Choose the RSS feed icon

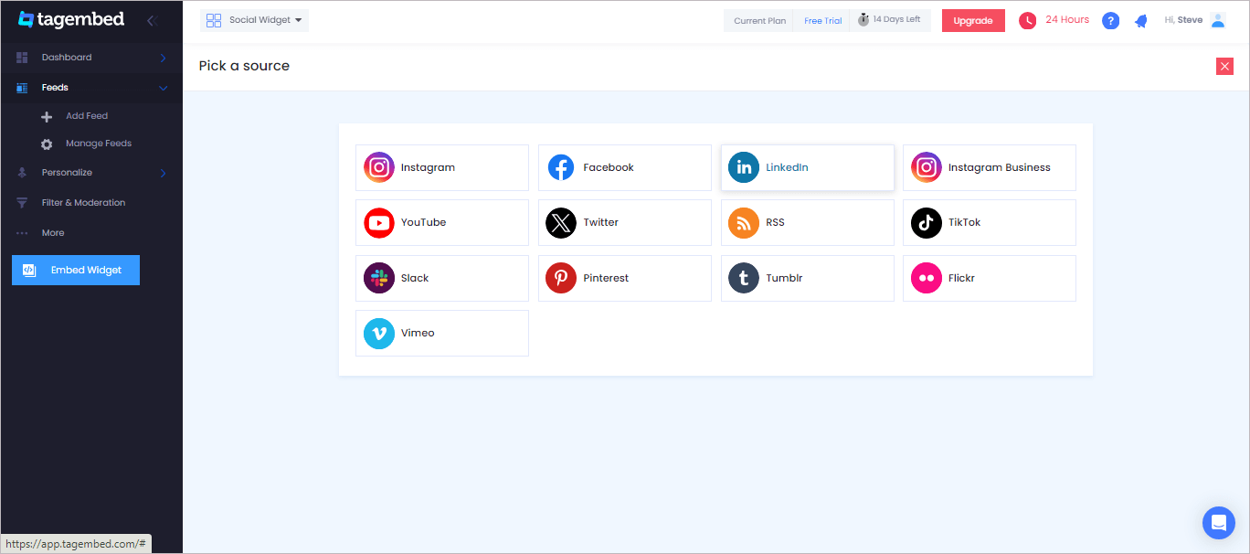point(744,222)
